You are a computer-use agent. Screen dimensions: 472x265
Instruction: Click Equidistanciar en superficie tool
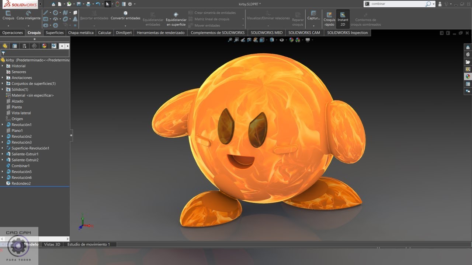point(176,19)
